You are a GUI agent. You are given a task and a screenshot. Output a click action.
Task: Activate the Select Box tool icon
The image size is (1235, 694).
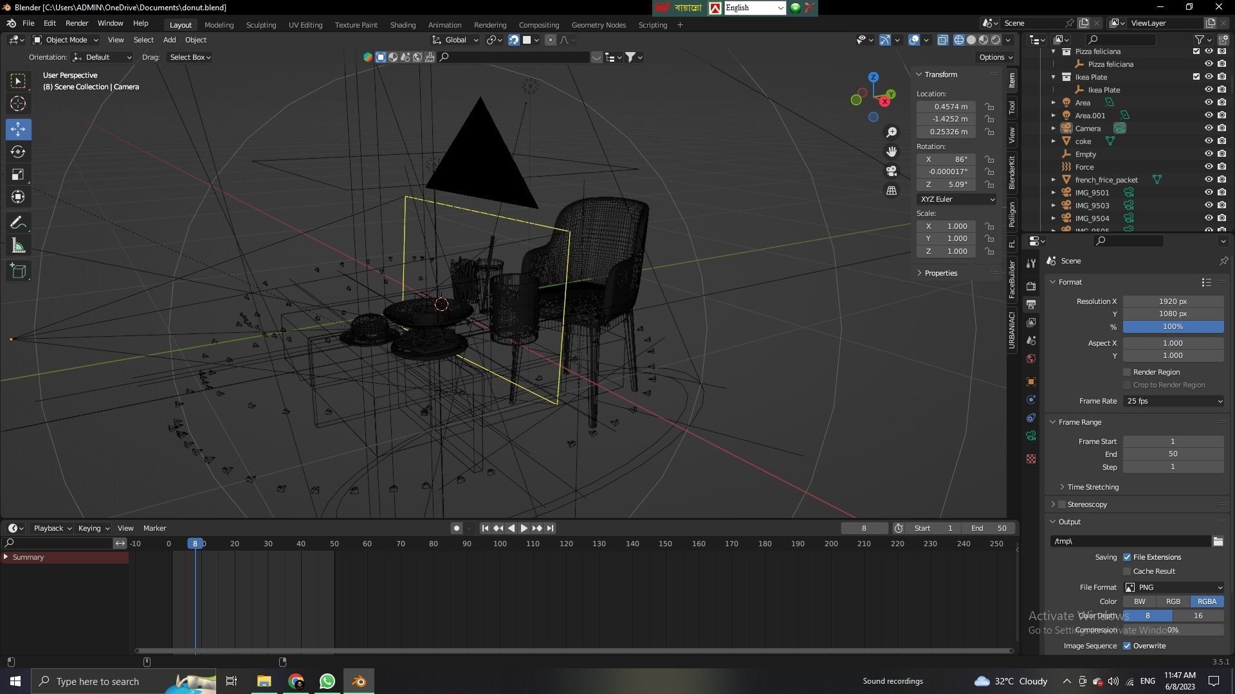(x=18, y=81)
